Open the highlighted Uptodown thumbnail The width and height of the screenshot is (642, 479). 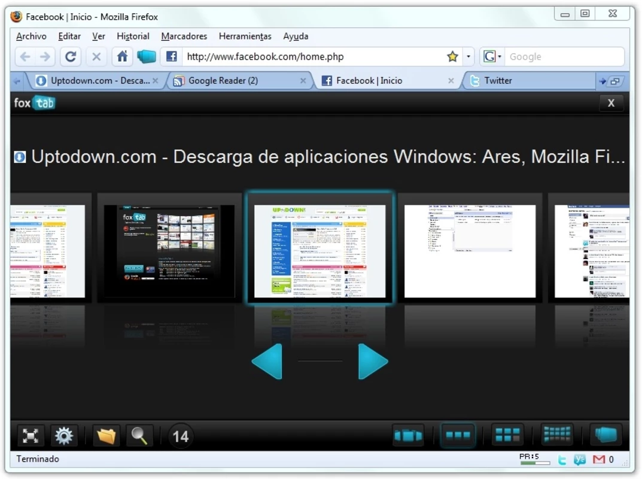pyautogui.click(x=320, y=251)
